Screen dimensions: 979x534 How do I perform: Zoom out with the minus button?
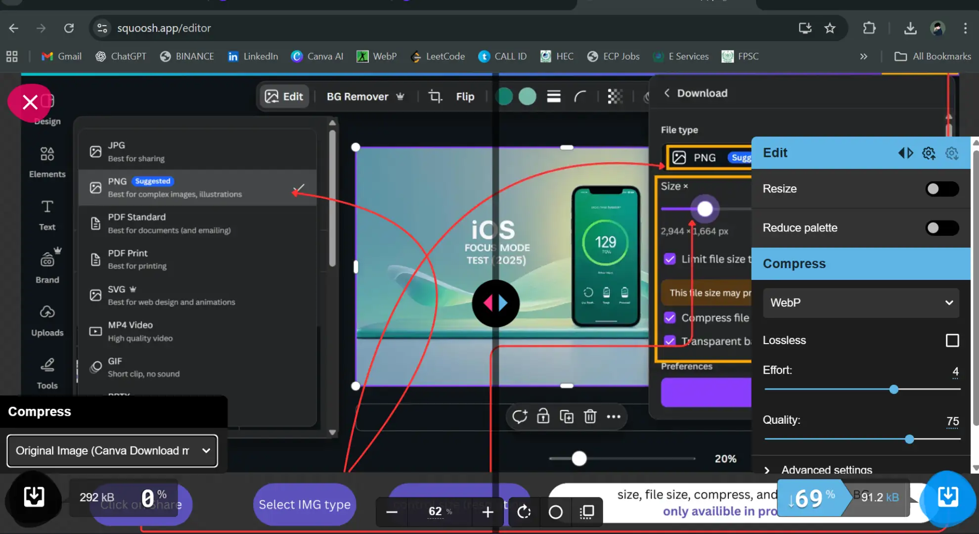(x=392, y=512)
